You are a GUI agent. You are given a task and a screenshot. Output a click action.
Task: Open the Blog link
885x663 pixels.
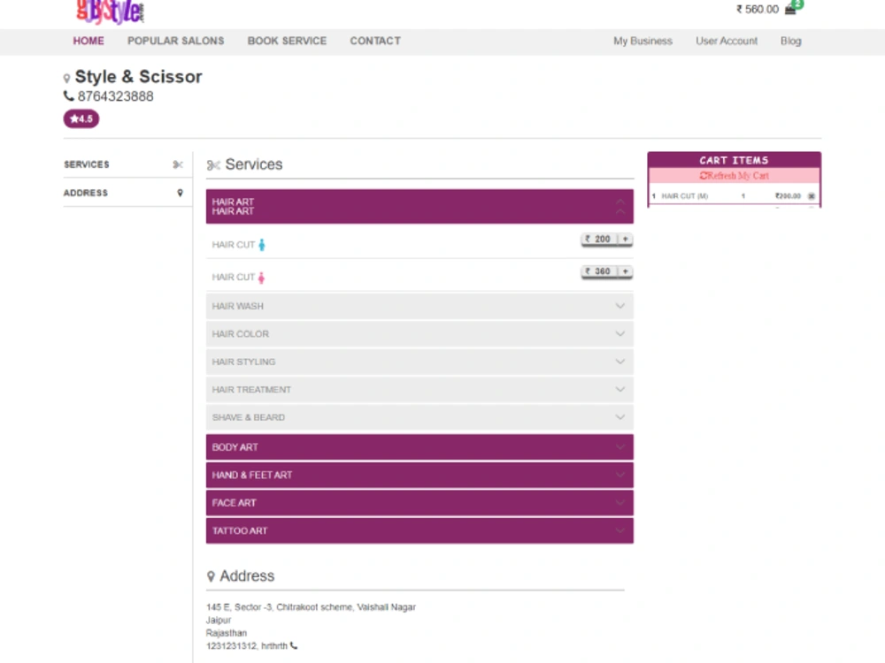(790, 42)
